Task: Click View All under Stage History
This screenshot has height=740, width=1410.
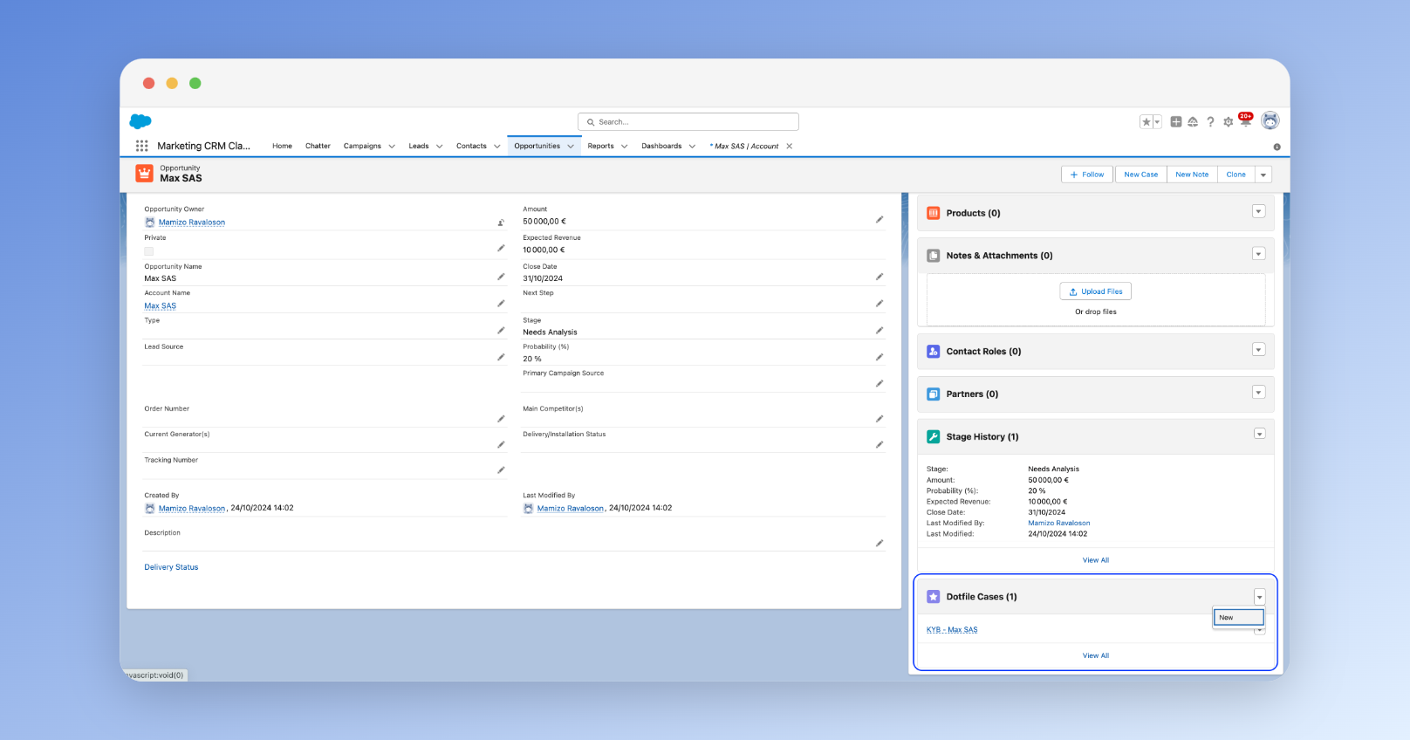Action: click(1096, 560)
